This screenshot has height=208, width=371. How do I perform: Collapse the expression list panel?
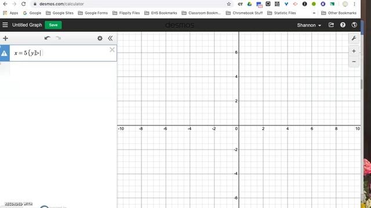110,38
